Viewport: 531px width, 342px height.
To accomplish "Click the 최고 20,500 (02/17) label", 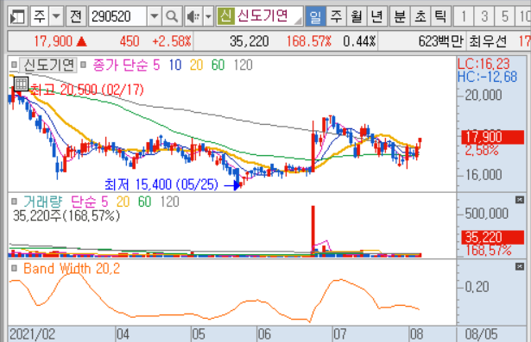I will click(x=86, y=90).
